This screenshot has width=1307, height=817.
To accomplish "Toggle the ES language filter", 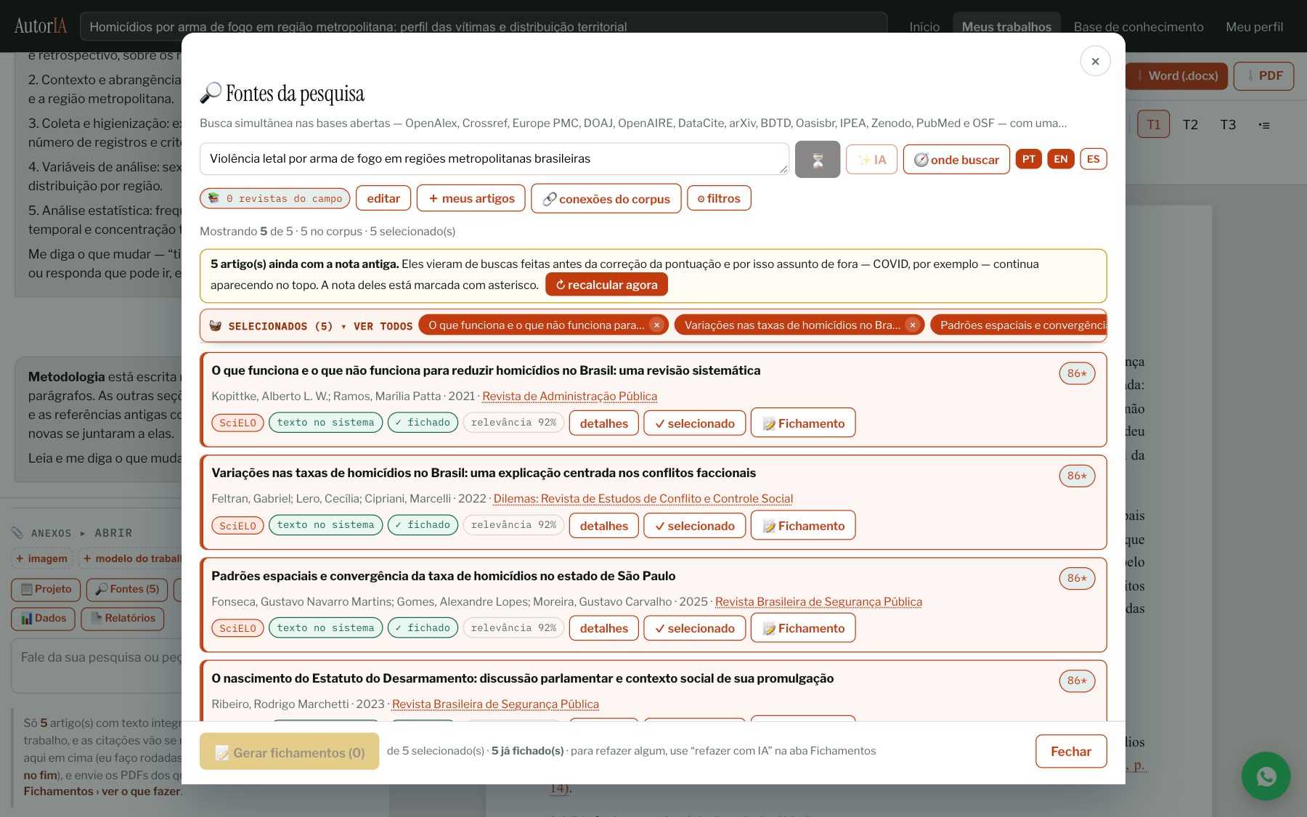I will (x=1094, y=159).
